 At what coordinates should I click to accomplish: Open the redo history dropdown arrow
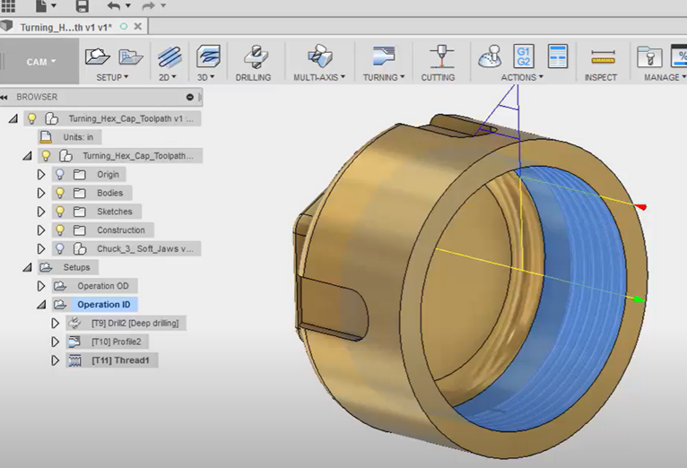163,5
